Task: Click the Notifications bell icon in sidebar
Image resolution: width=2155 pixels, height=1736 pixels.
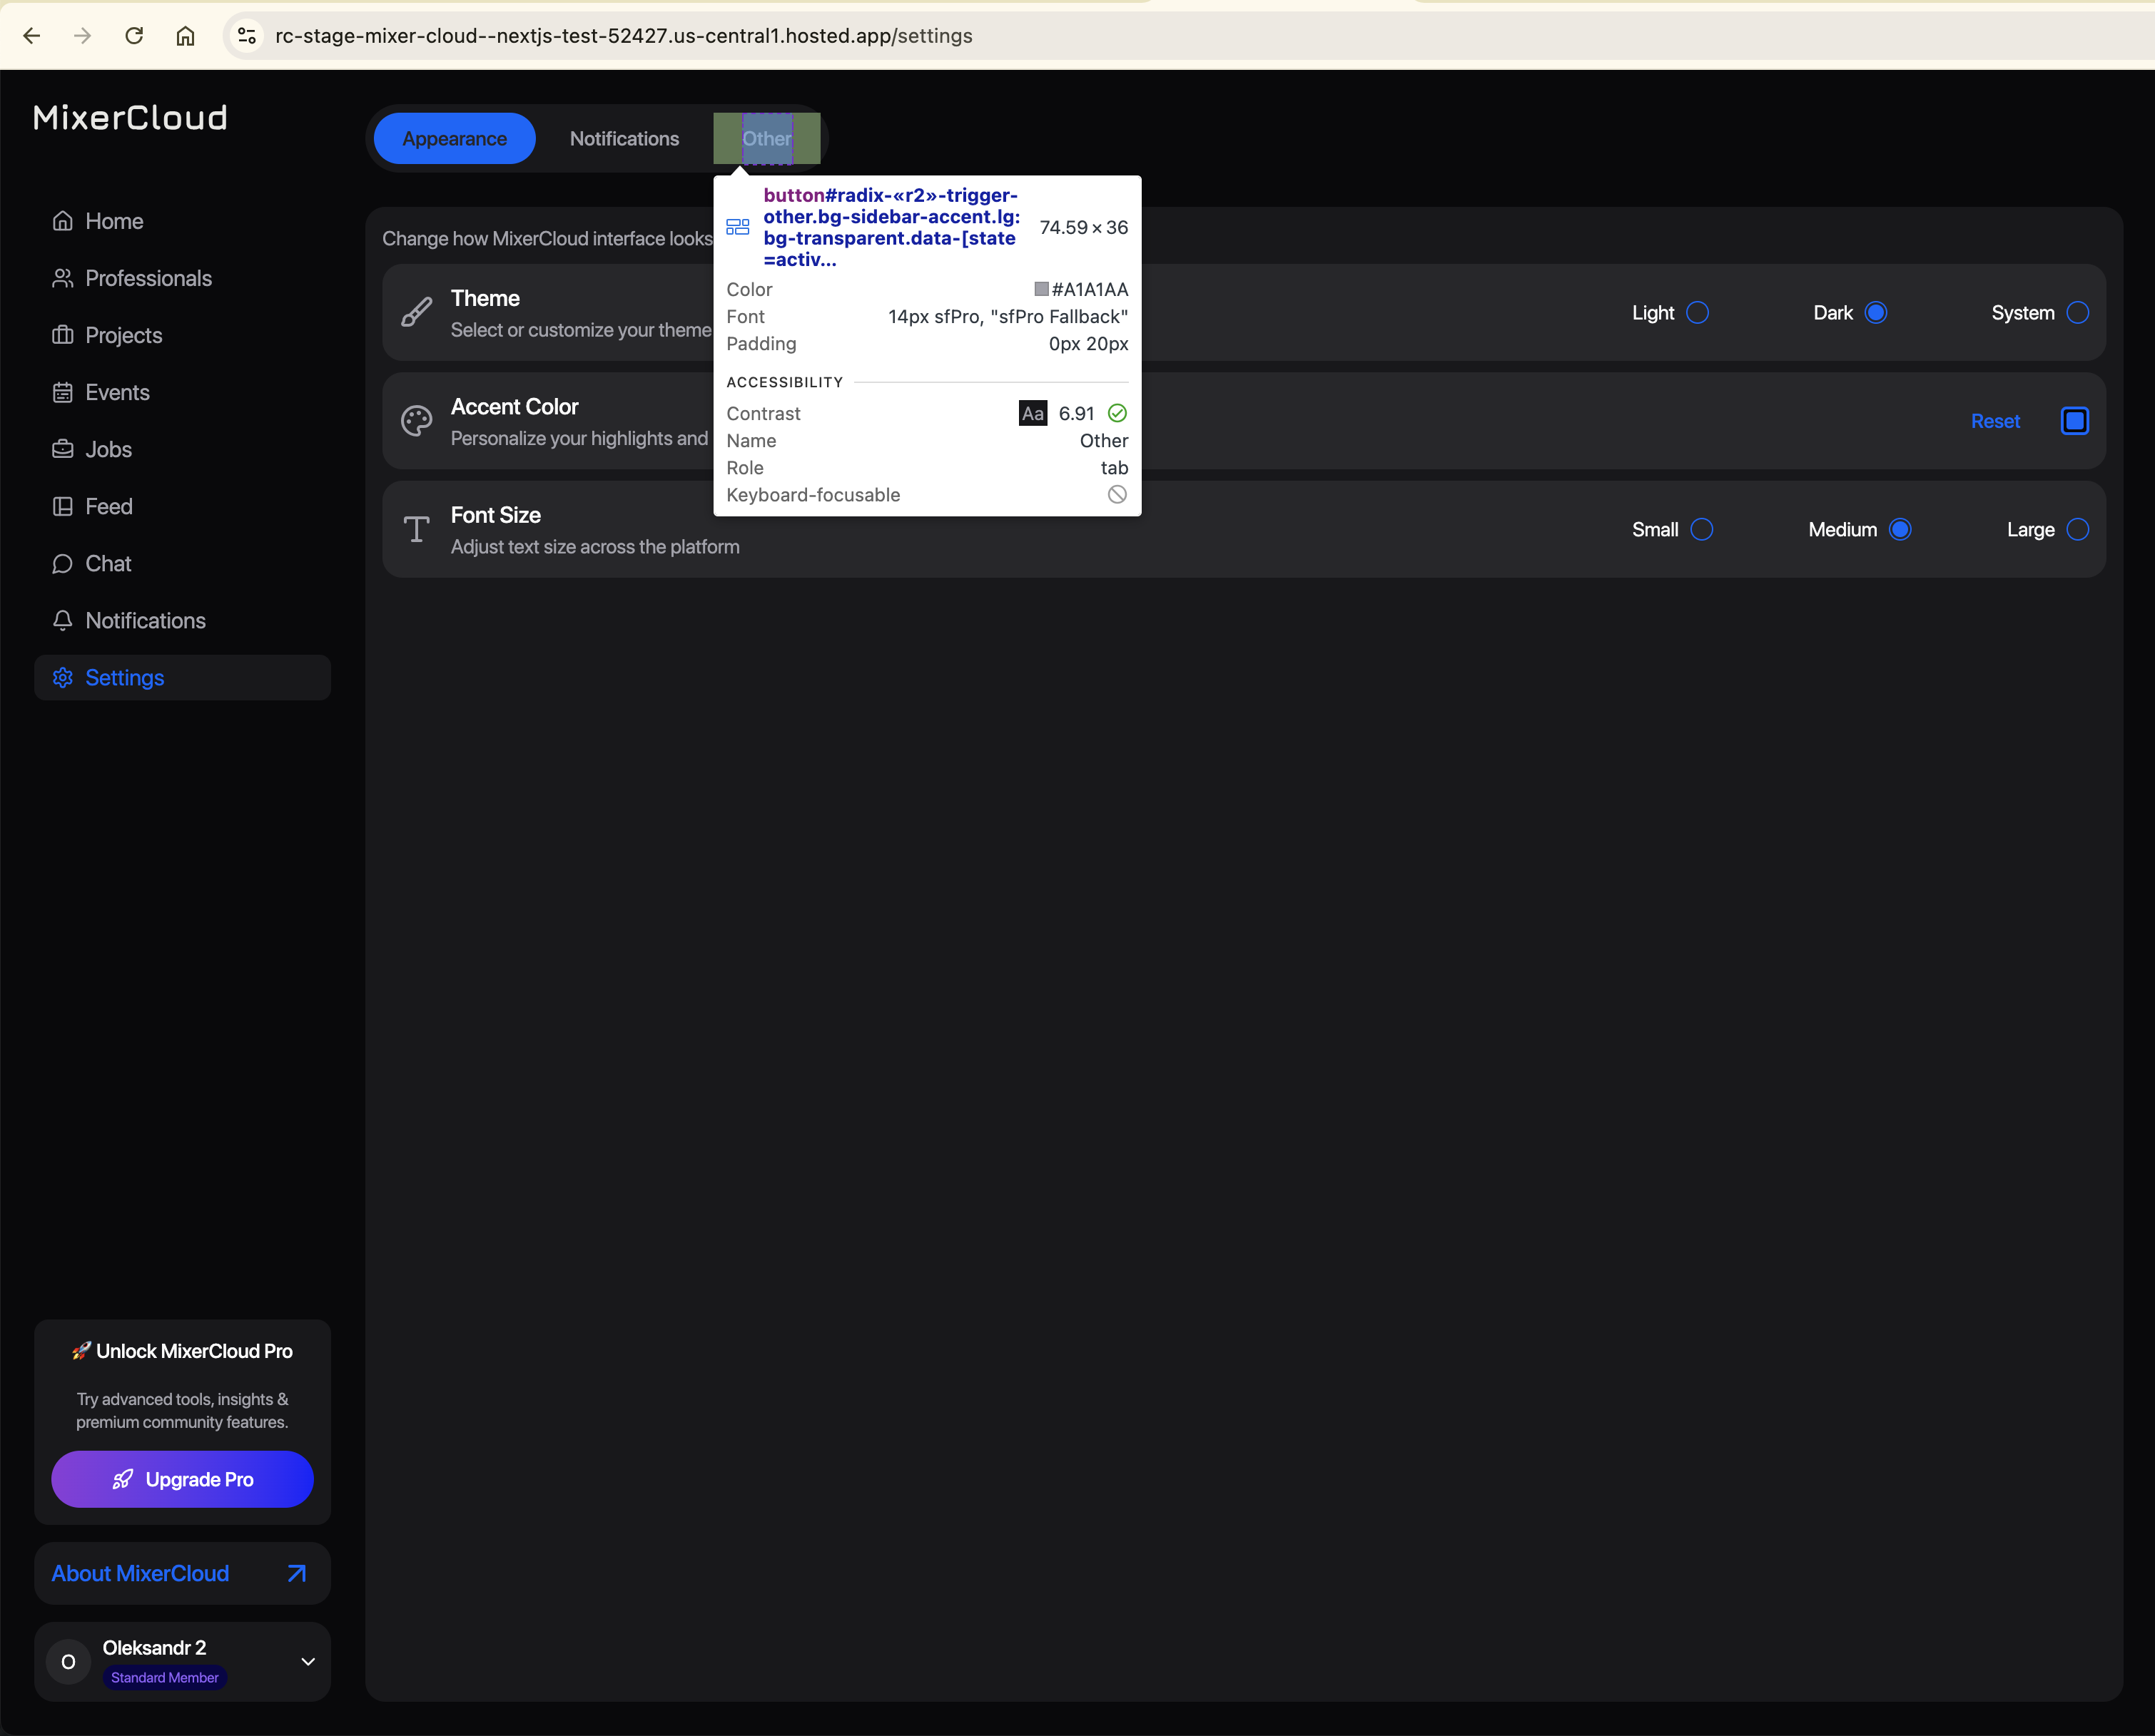Action: click(62, 621)
